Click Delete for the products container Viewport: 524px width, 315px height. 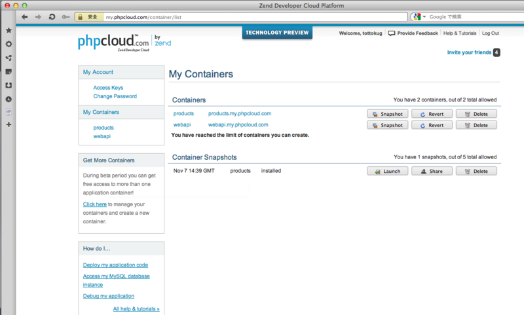tap(476, 114)
